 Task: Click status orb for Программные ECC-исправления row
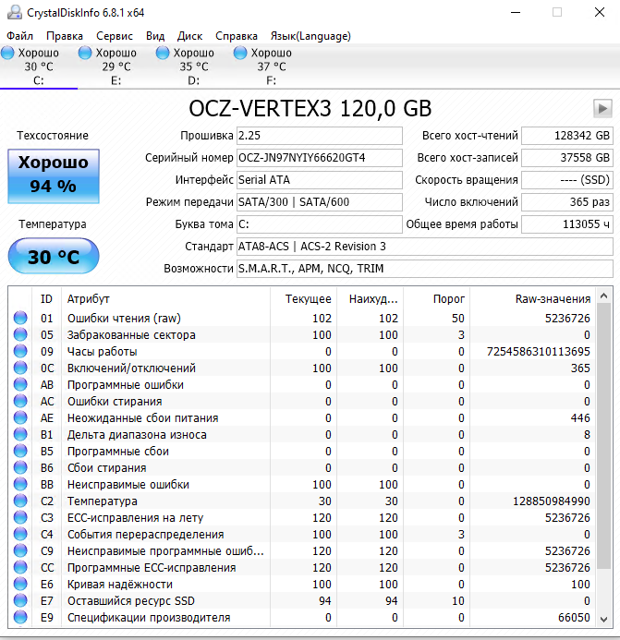20,567
